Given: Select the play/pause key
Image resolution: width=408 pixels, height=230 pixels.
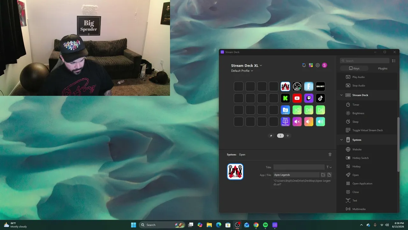Looking at the screenshot, I should tap(309, 110).
